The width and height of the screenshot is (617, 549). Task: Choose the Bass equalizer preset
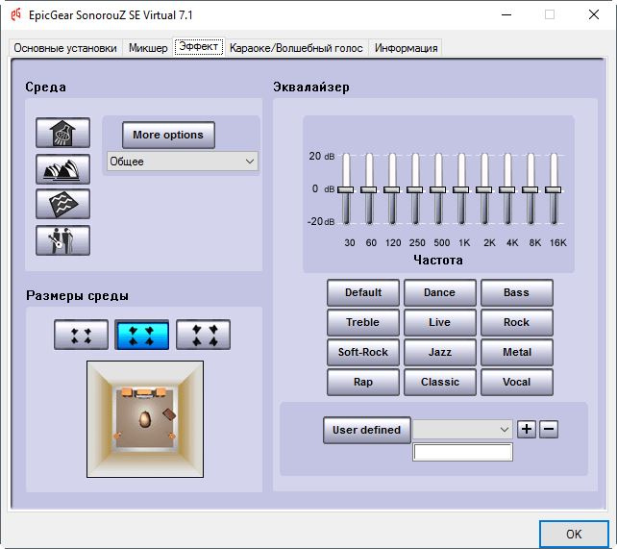517,293
